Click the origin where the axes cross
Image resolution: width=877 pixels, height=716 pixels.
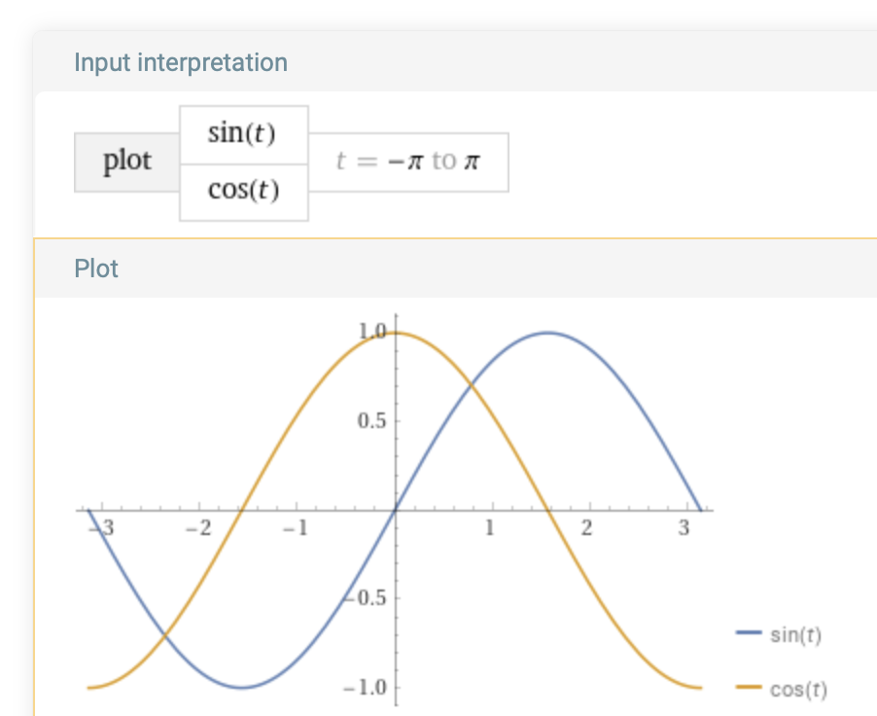tap(396, 510)
